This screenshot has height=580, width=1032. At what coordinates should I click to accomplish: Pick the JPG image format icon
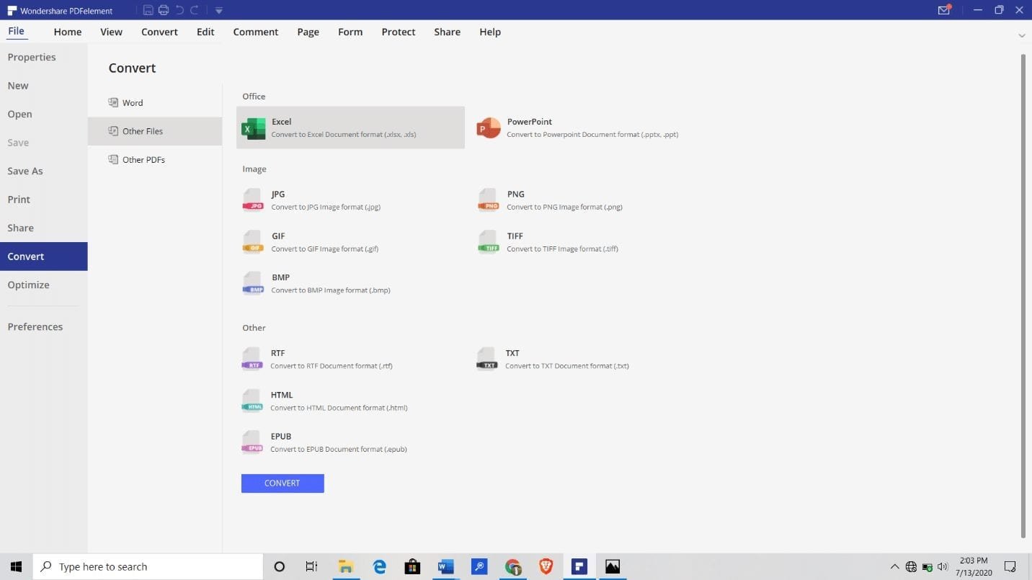(253, 200)
